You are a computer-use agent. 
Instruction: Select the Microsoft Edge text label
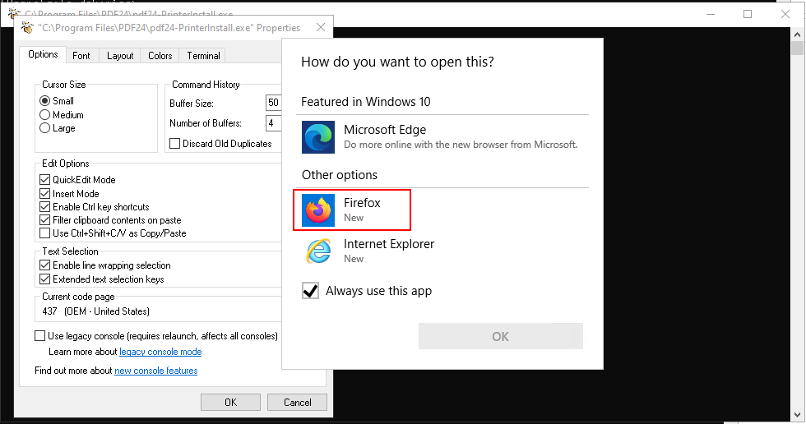(385, 130)
